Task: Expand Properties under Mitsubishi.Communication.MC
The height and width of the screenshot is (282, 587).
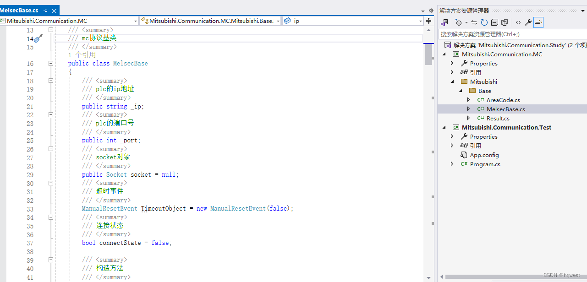Action: click(x=452, y=63)
